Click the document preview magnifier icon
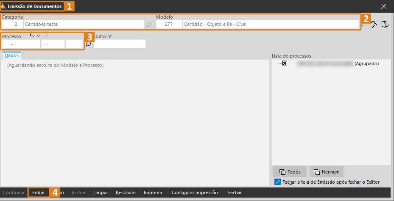This screenshot has height=201, width=394. click(374, 24)
